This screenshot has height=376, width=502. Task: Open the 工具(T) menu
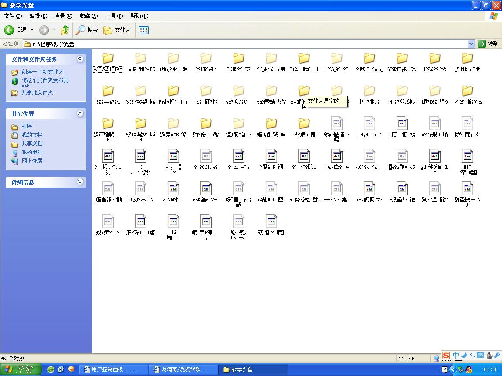(114, 16)
